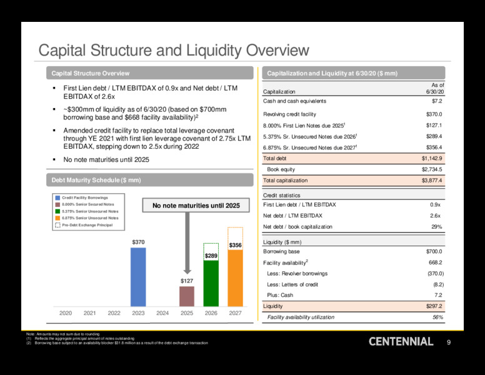This screenshot has height=375, width=485.
Task: Click the '$700.0' borrowing base value
Action: 434,251
